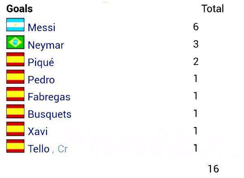Click the Spain flag next to Pedro
This screenshot has height=178, width=244.
tap(15, 77)
